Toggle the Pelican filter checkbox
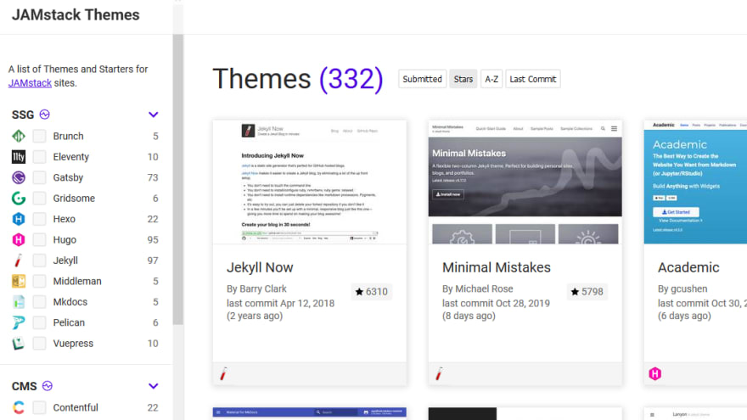 40,322
